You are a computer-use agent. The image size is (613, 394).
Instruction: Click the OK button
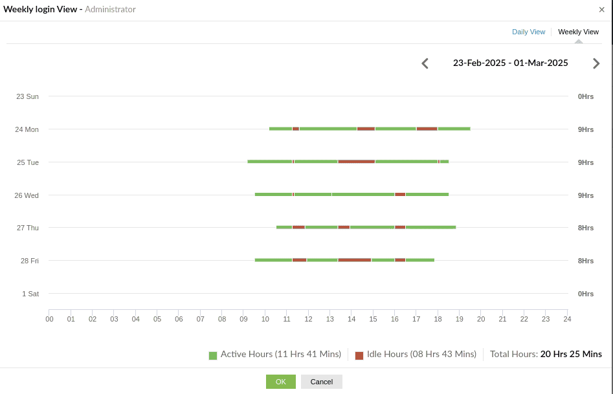click(x=280, y=381)
